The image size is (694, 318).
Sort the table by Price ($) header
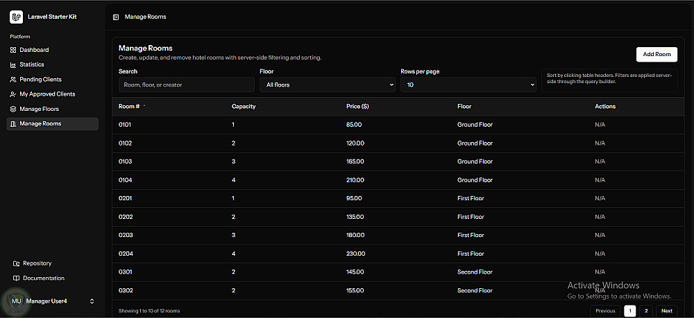pyautogui.click(x=357, y=107)
